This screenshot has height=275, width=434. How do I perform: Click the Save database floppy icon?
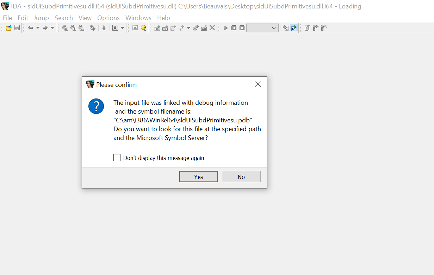17,28
